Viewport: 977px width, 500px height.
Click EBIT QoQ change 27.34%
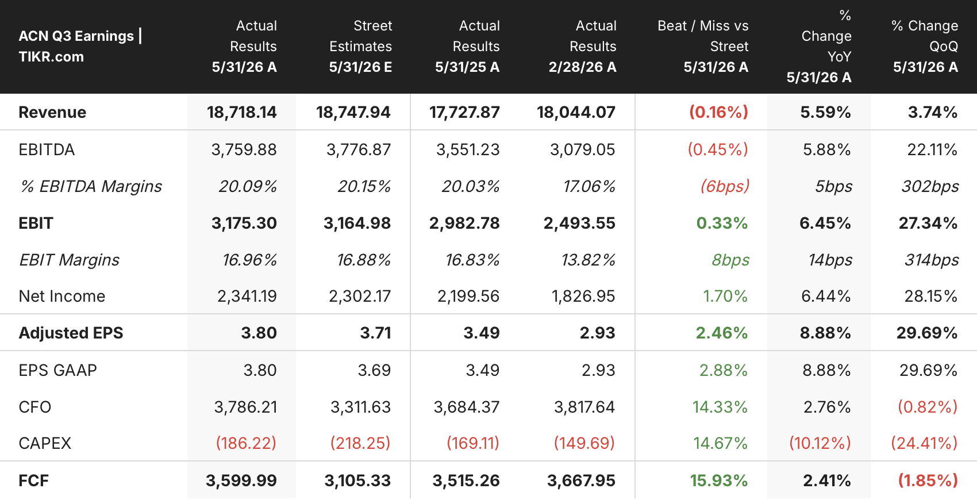pyautogui.click(x=928, y=223)
